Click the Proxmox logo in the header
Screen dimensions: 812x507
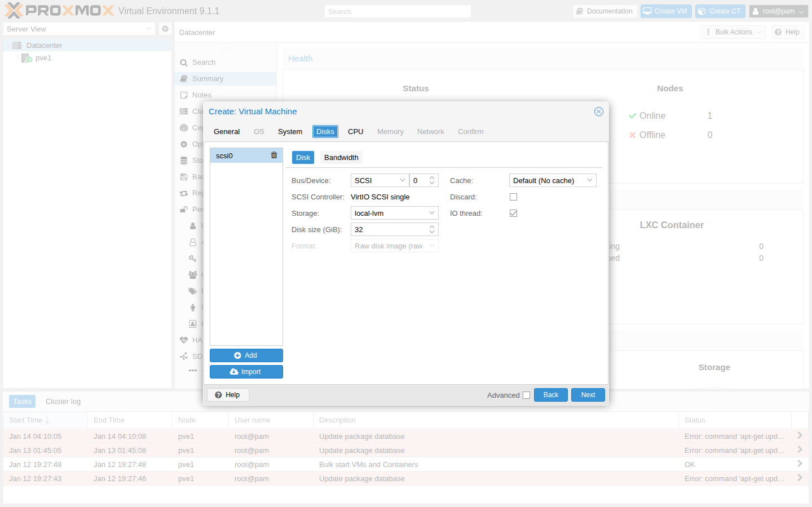[x=56, y=10]
